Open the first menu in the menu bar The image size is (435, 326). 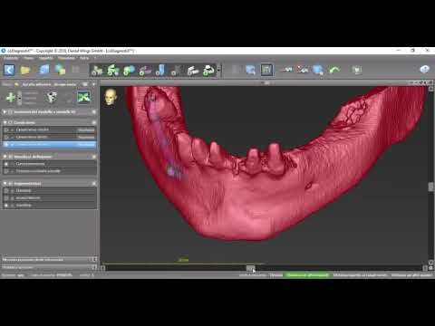(11, 58)
